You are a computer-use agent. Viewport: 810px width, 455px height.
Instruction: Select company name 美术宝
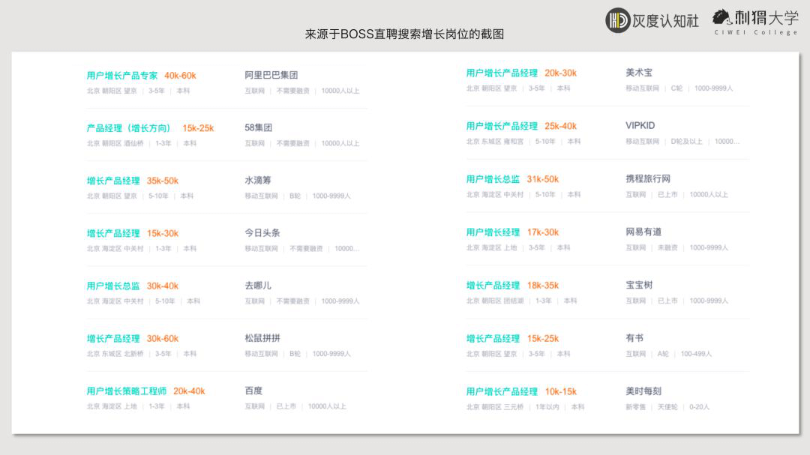click(639, 73)
